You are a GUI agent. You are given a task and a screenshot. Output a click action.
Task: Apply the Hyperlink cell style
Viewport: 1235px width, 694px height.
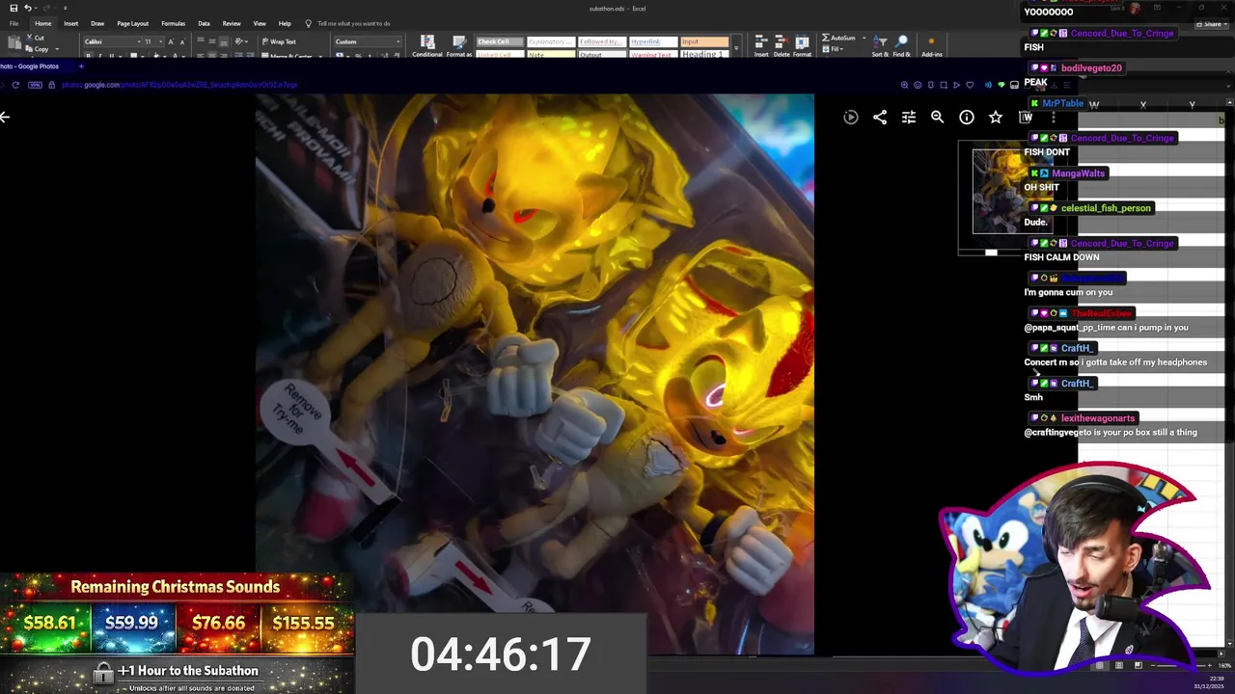(x=652, y=41)
